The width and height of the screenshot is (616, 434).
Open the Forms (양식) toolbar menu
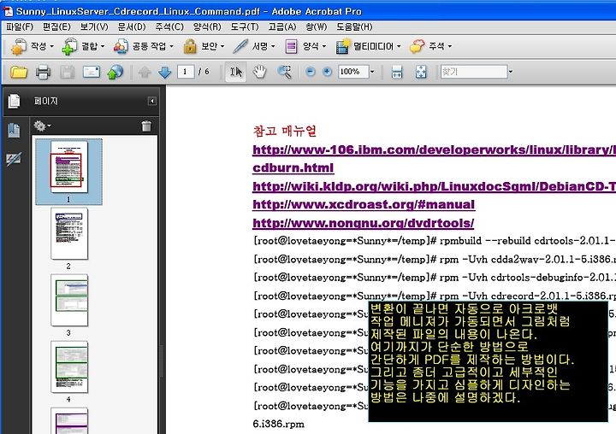tap(305, 46)
